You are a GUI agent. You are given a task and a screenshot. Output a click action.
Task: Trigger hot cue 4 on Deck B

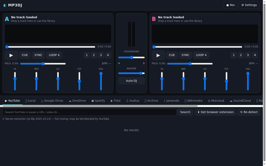(x=255, y=55)
